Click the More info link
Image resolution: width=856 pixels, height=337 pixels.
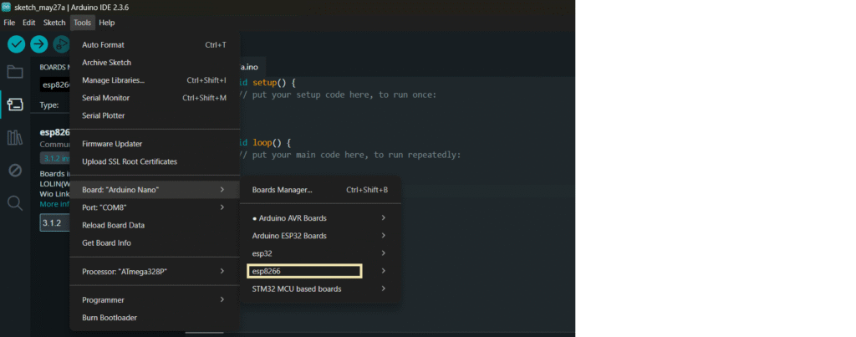(x=54, y=204)
